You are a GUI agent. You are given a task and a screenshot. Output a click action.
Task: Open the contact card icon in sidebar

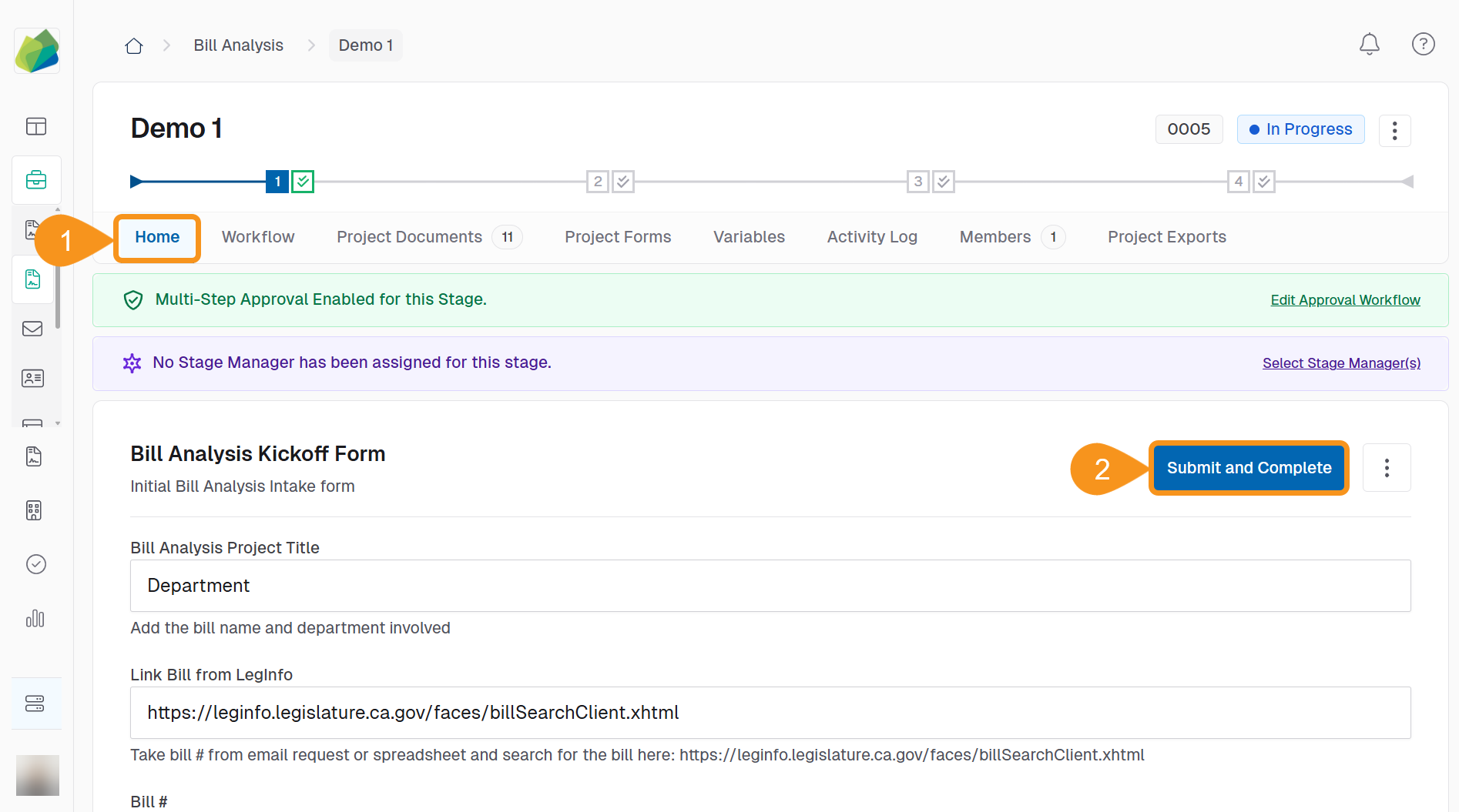click(33, 378)
